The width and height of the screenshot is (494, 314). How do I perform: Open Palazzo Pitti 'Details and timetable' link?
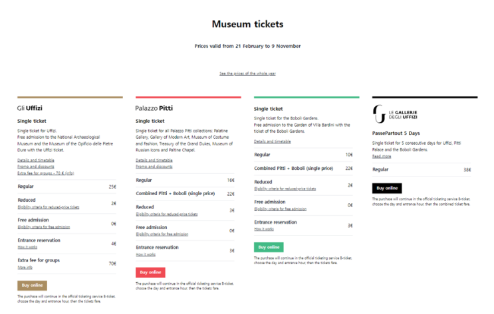154,160
